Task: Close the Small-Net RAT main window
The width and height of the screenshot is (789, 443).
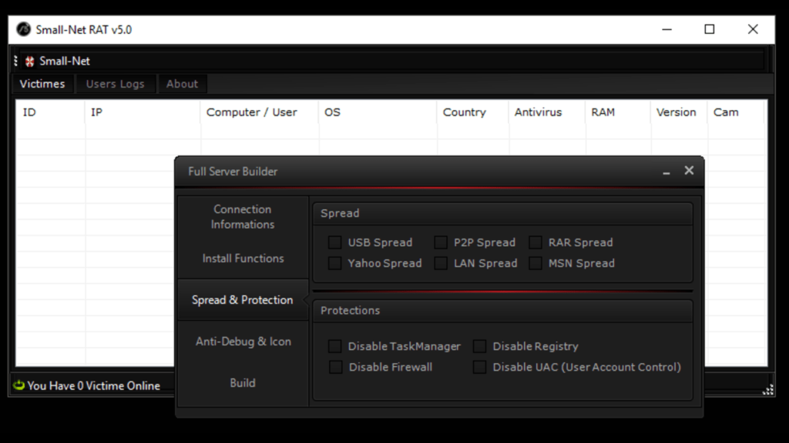Action: 753,30
